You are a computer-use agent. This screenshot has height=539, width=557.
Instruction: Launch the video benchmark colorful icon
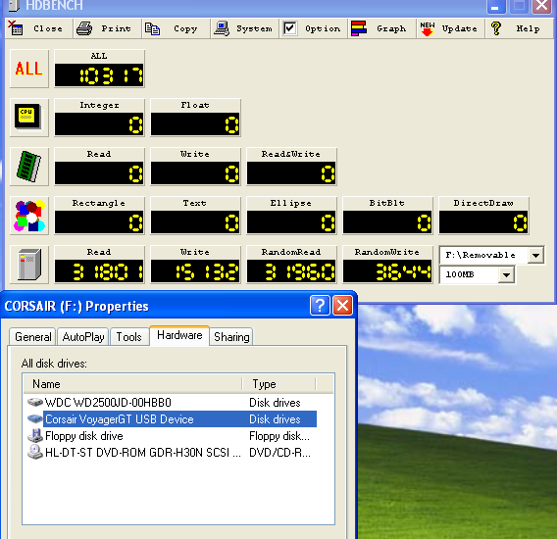[29, 216]
